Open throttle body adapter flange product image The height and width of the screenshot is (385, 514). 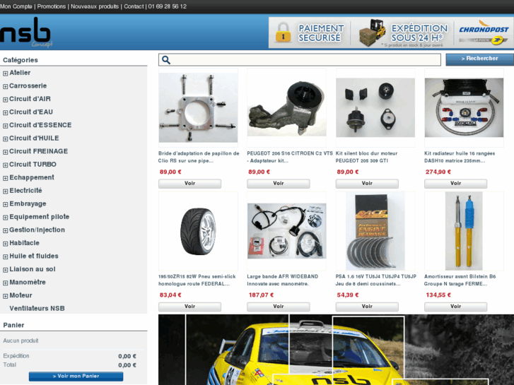(199, 108)
